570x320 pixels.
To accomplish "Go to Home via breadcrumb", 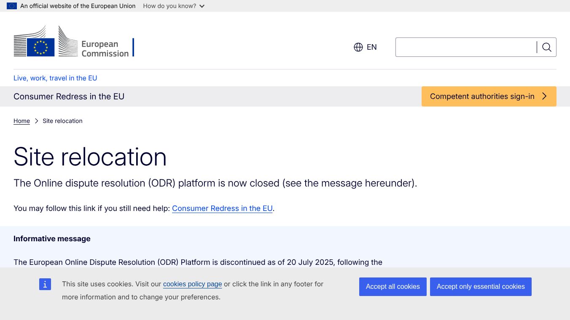I will point(22,121).
